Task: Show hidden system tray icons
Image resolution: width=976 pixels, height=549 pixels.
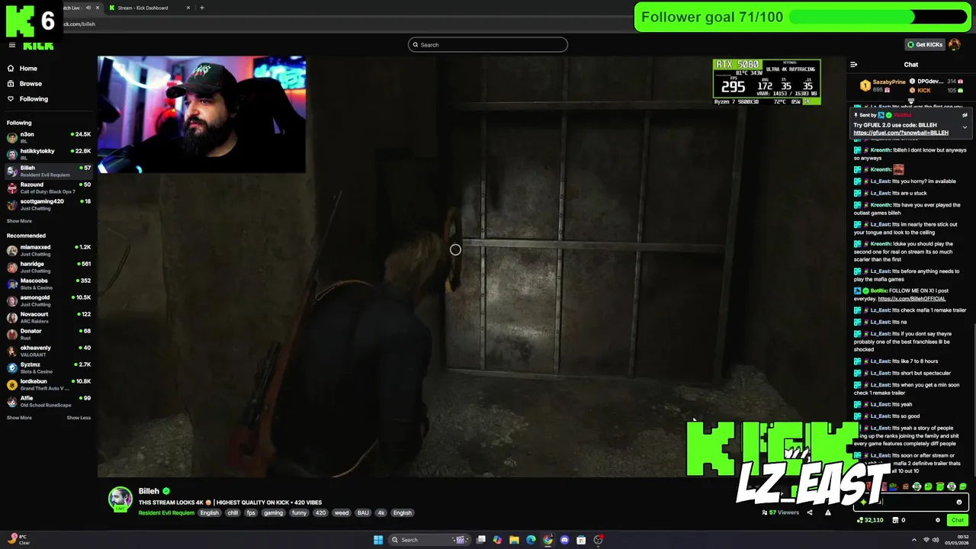Action: point(914,540)
